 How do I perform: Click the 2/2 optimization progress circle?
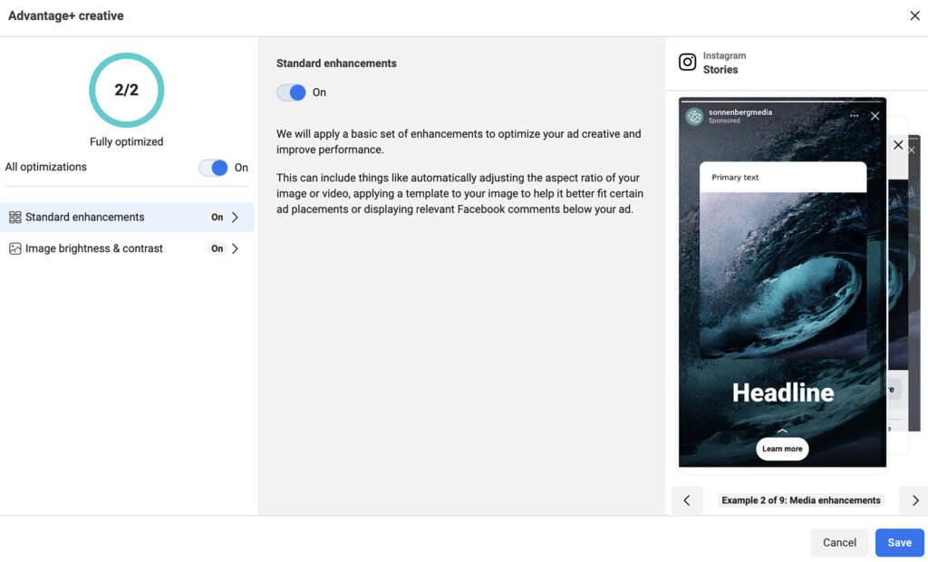tap(126, 90)
